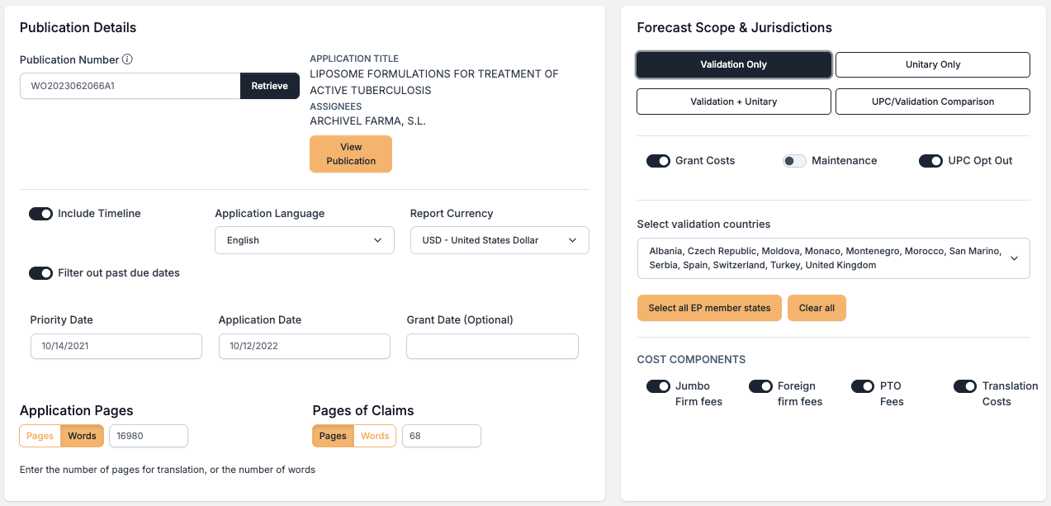This screenshot has height=506, width=1051.
Task: Choose UPC/Validation Comparison option
Action: (x=932, y=102)
